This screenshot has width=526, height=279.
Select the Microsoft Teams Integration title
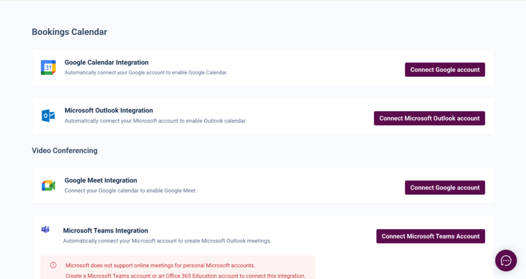[x=105, y=231]
